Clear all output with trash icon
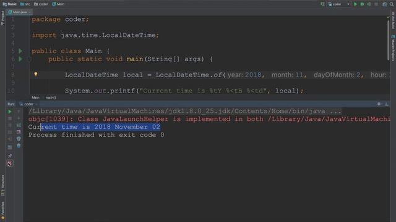Viewport: 396px width, 222px height. [x=19, y=146]
